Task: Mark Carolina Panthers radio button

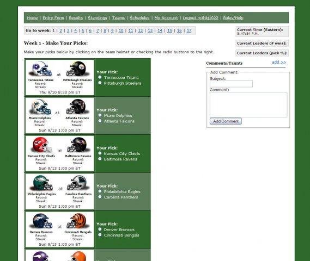Action: coord(100,197)
